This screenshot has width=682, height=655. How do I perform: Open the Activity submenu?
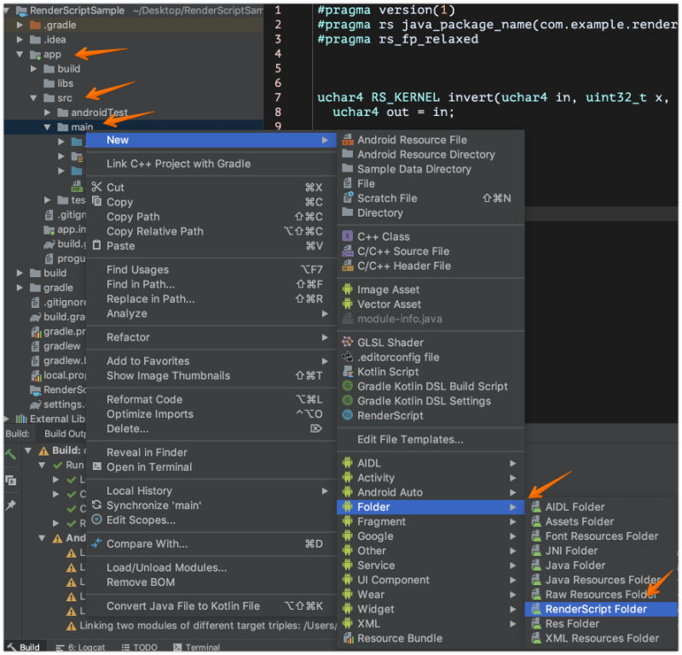point(375,477)
